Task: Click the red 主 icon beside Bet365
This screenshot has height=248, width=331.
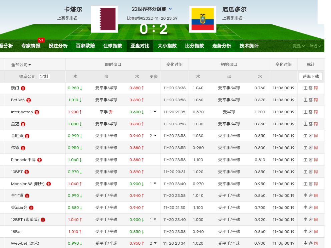Action: 29,100
